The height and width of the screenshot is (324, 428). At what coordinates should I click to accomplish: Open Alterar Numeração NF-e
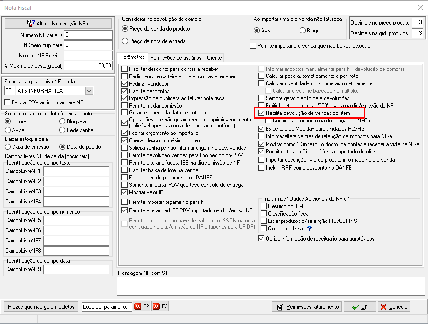pyautogui.click(x=58, y=24)
